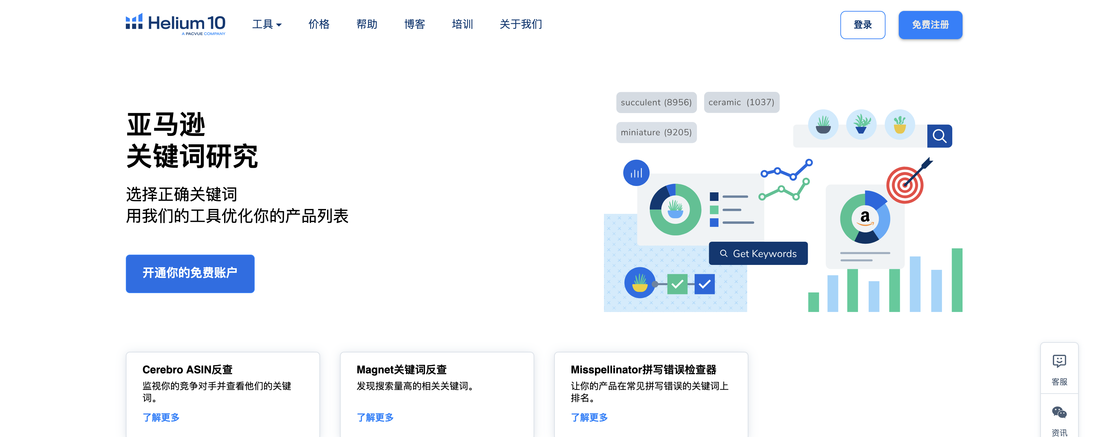Click the Helium 10 logo

[x=175, y=24]
